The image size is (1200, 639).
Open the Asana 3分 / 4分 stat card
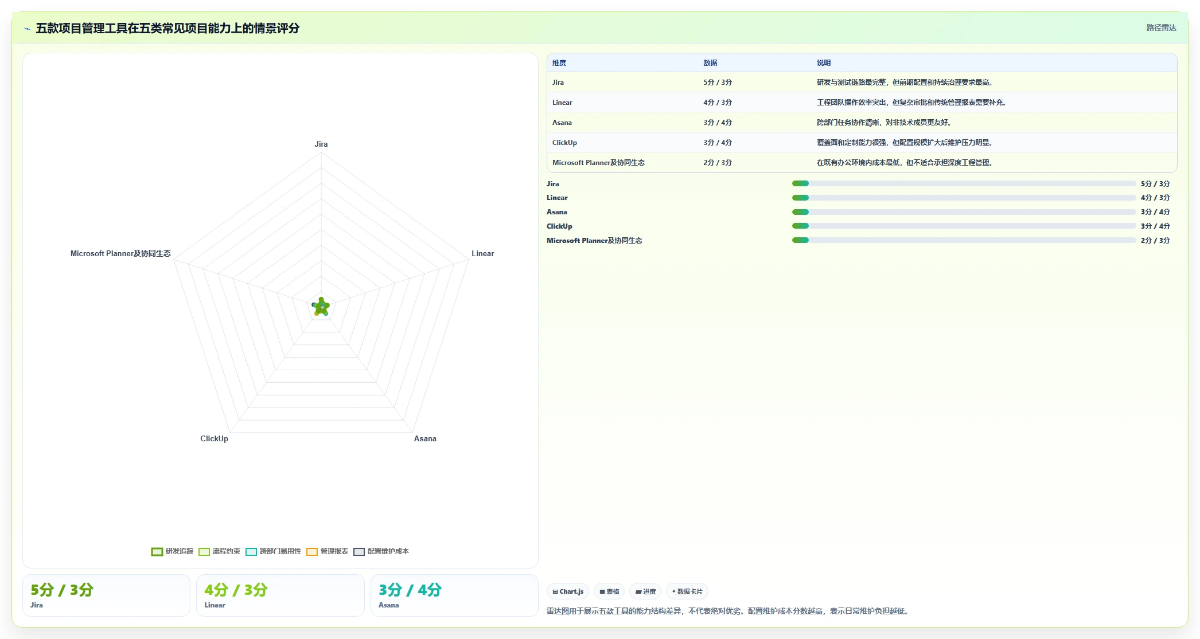(454, 595)
